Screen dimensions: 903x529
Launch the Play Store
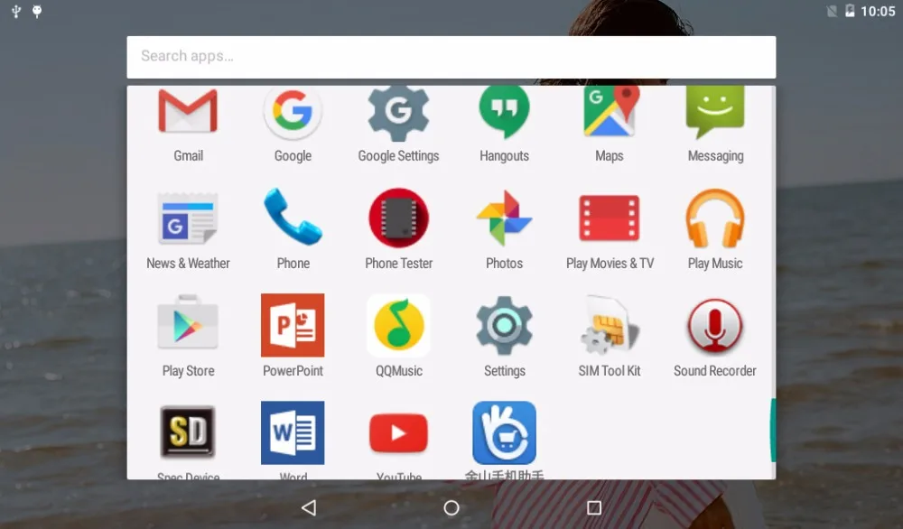tap(189, 322)
